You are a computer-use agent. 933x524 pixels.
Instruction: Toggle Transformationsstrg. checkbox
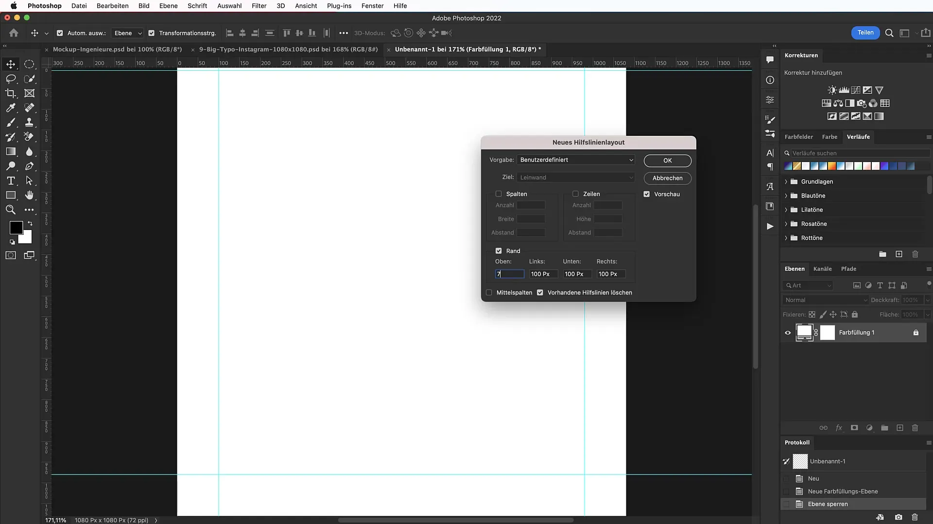[152, 33]
